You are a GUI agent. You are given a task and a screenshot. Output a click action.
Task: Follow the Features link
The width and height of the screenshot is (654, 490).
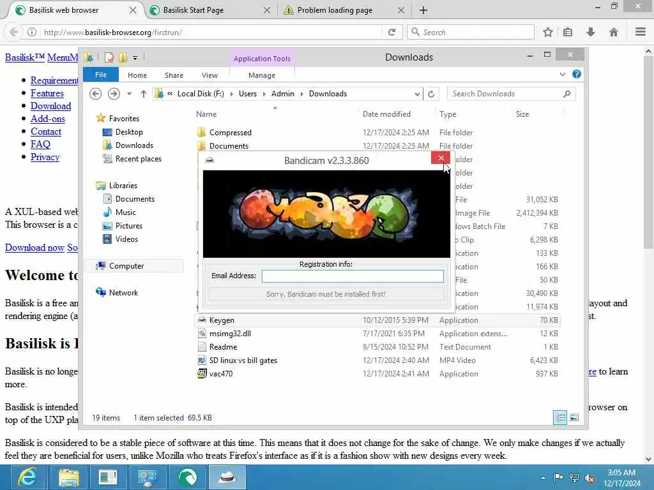(x=47, y=93)
